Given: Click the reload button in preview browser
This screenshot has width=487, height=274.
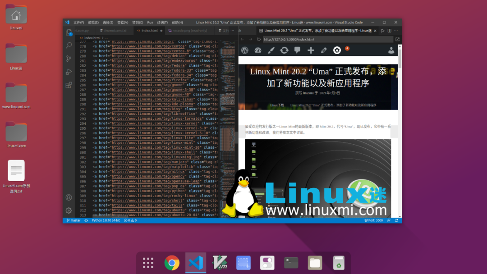Looking at the screenshot, I should (257, 39).
